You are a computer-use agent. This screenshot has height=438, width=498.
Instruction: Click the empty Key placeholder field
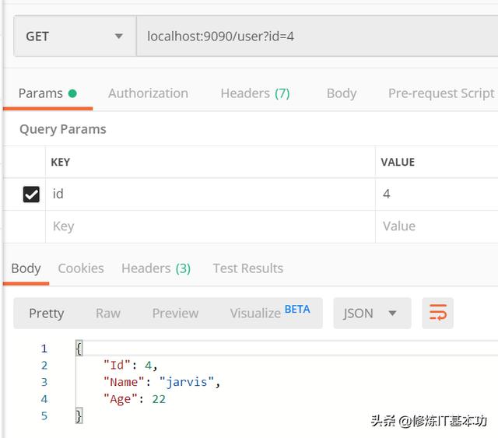210,226
